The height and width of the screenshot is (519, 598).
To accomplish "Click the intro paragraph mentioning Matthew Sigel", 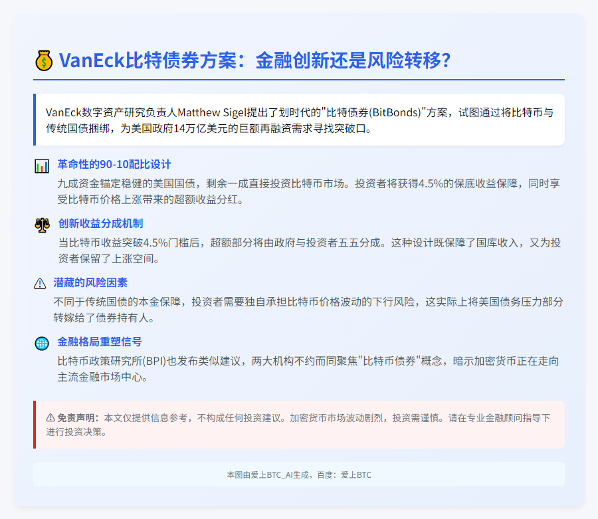I will [x=300, y=120].
